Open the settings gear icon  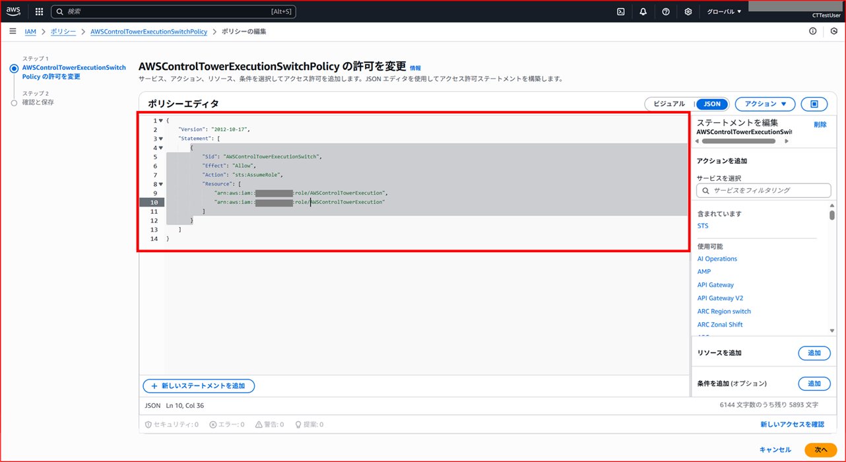(x=688, y=11)
